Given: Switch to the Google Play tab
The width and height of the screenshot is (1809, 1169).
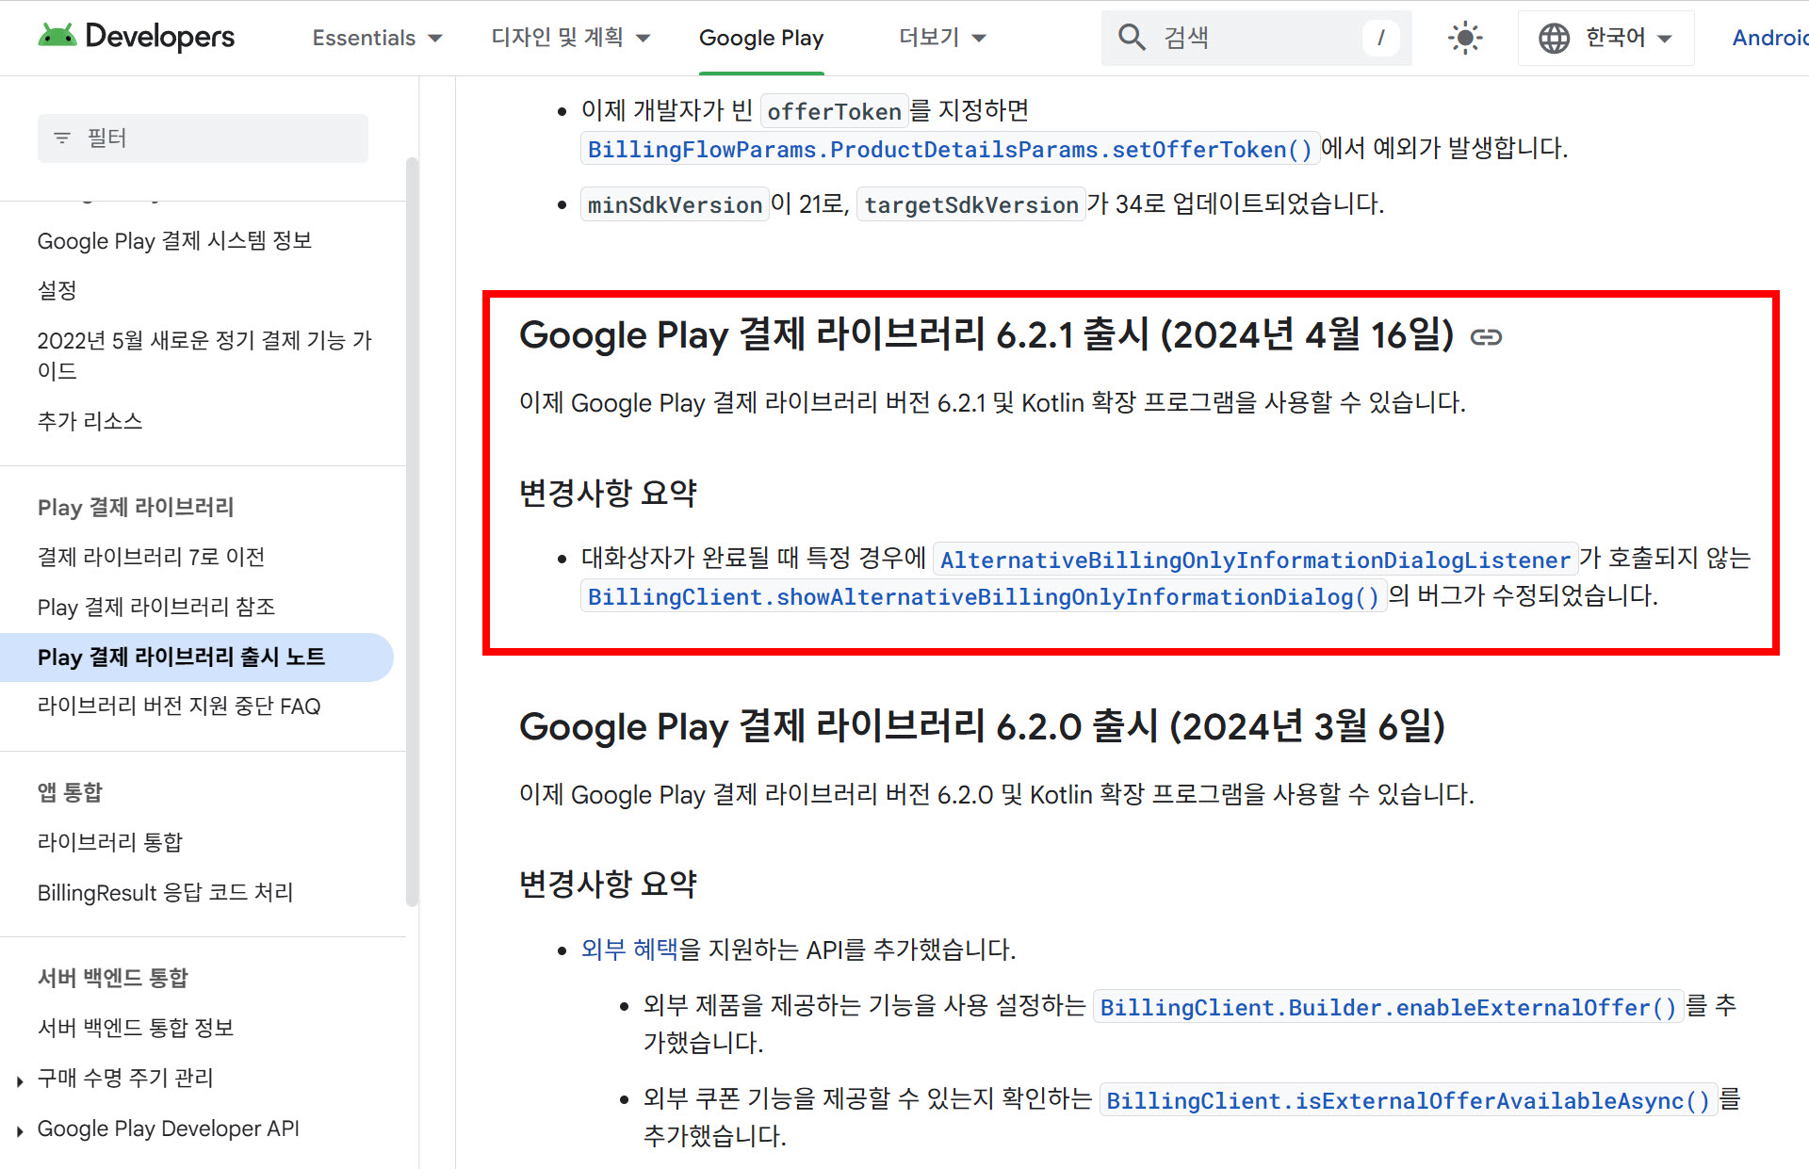Looking at the screenshot, I should pyautogui.click(x=760, y=38).
